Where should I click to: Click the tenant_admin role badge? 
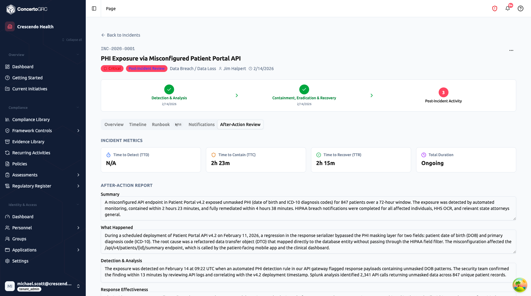point(29,289)
